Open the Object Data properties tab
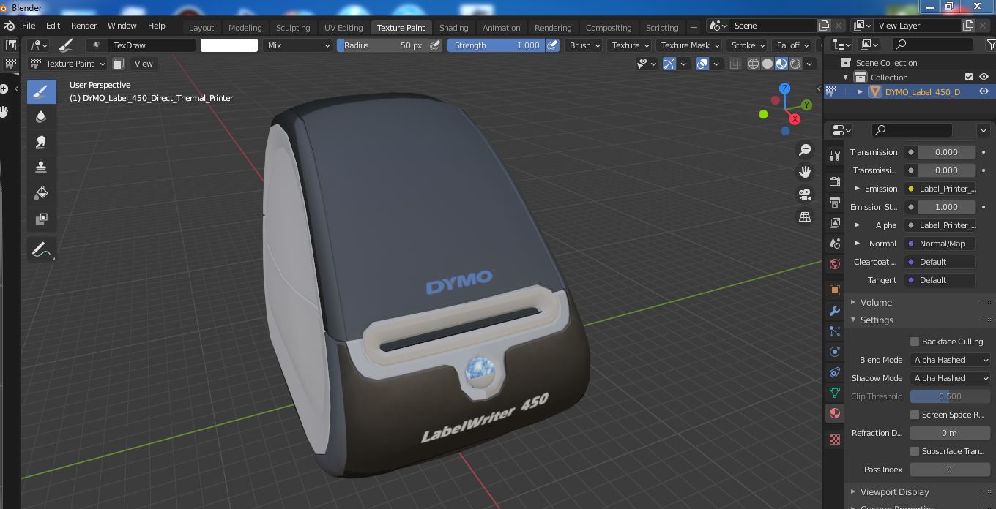This screenshot has height=509, width=996. pos(834,393)
